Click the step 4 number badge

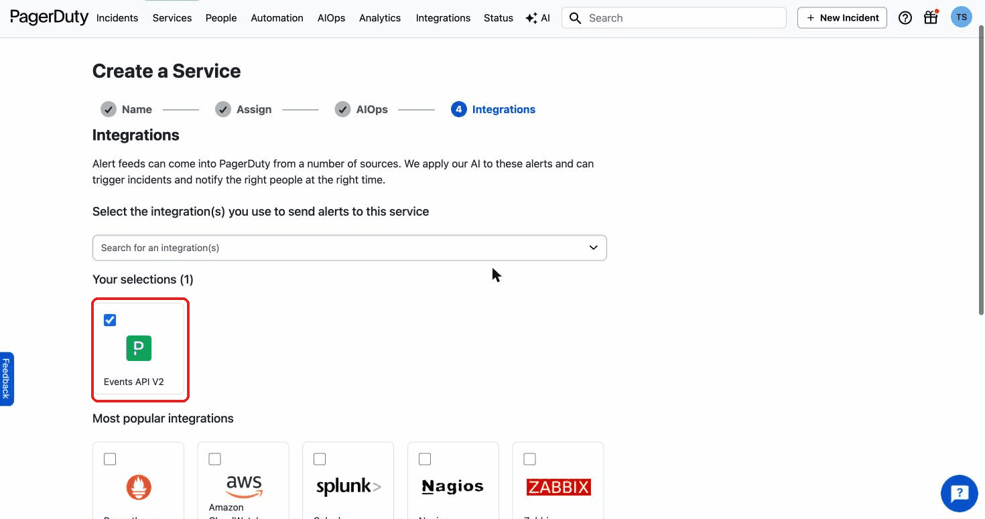[x=458, y=109]
